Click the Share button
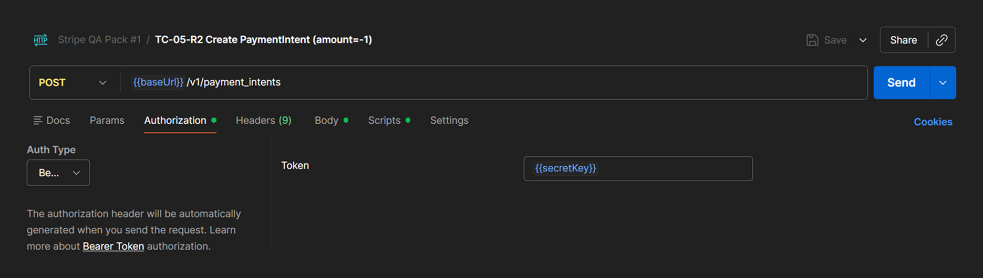 903,40
